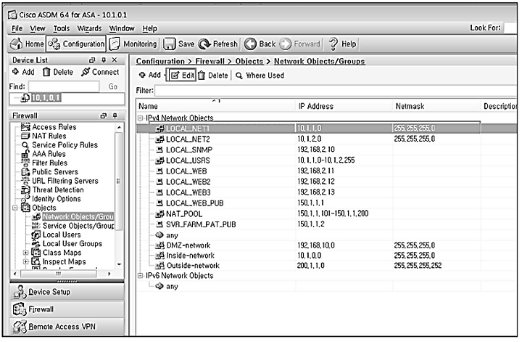
Task: Open the Tools menu
Action: (x=62, y=28)
